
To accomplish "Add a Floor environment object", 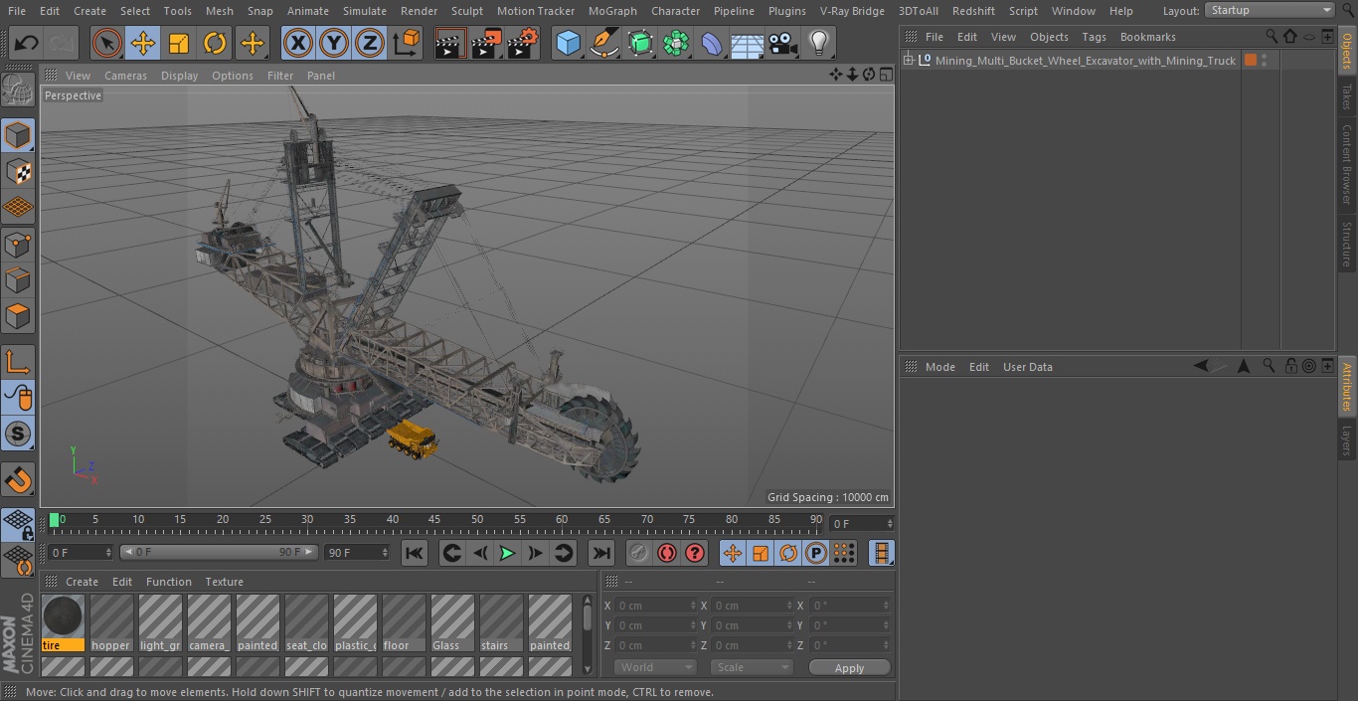I will [747, 44].
